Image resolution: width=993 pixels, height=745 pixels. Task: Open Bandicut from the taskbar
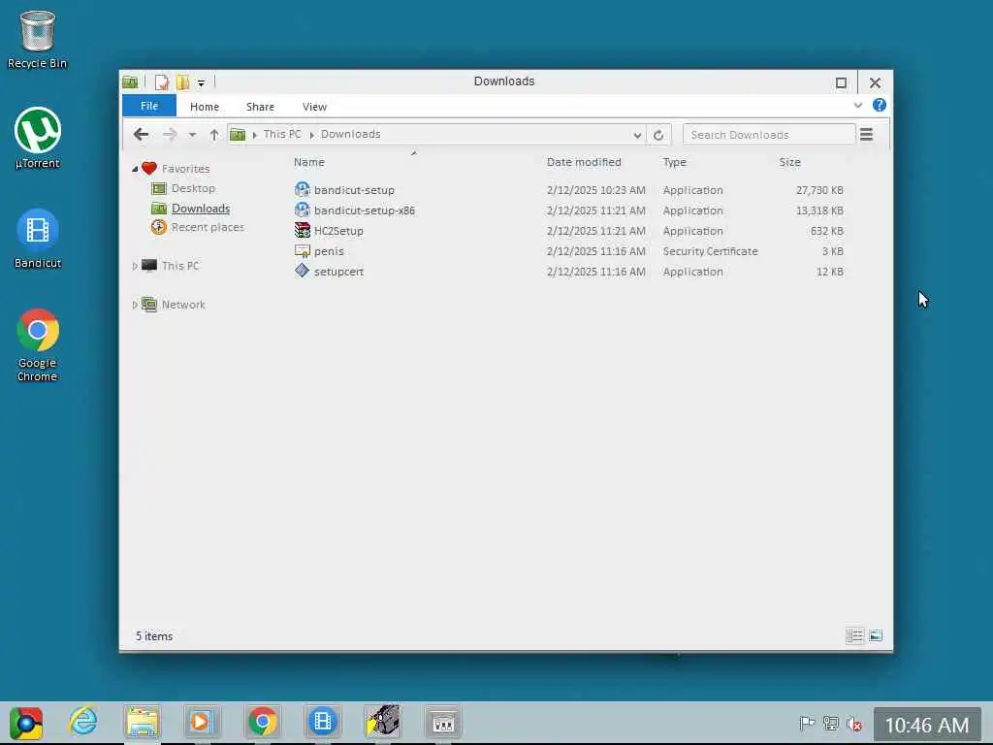pos(322,722)
